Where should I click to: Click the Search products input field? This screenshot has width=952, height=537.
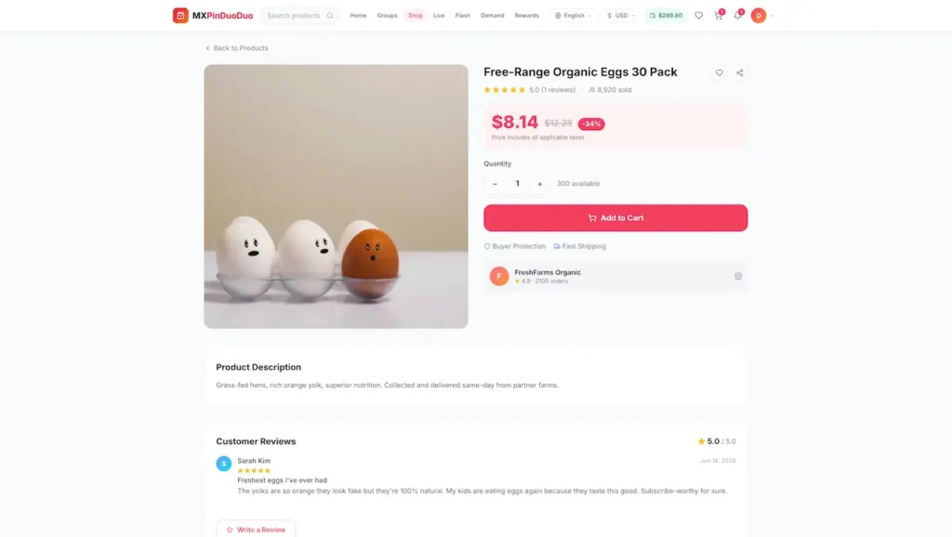tap(295, 16)
